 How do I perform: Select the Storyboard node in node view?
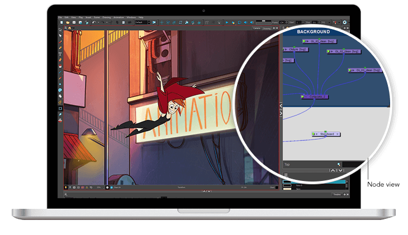tap(326, 134)
